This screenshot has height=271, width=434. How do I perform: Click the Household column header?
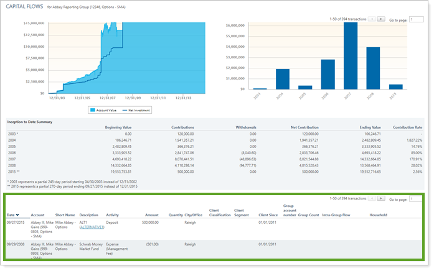[x=377, y=215]
